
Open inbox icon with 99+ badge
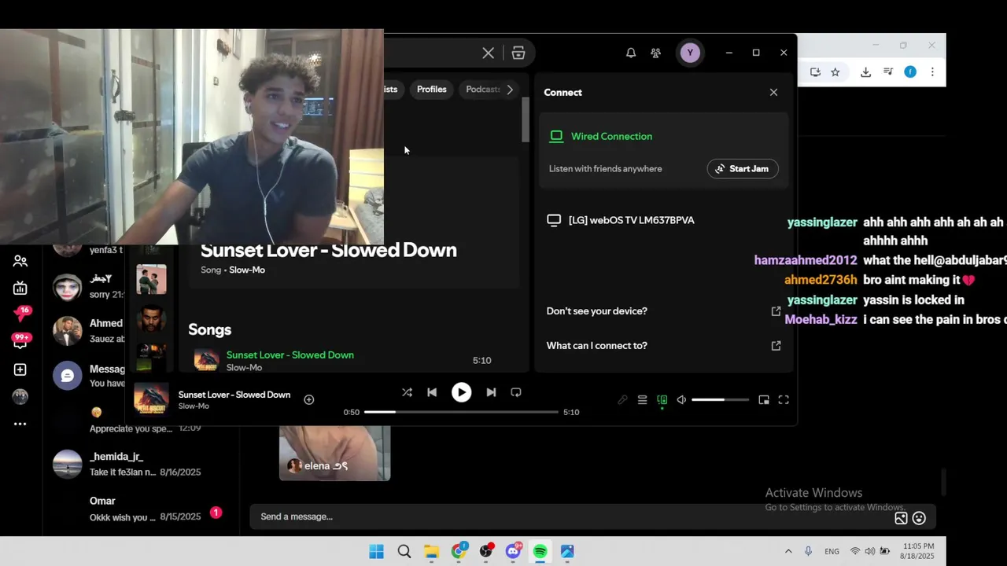20,341
